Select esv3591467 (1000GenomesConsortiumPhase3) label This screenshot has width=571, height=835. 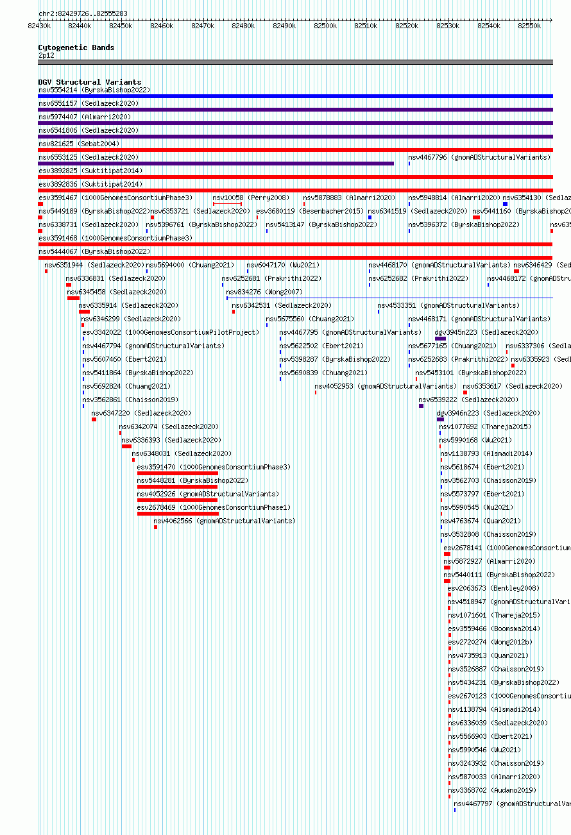click(x=115, y=198)
